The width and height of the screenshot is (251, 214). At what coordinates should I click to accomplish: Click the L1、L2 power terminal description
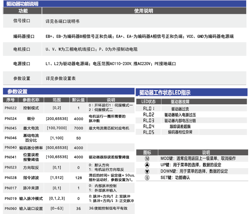[111, 64]
